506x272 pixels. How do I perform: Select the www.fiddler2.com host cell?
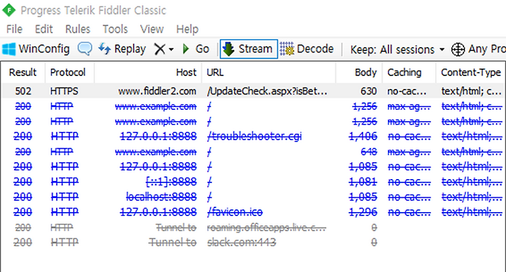pyautogui.click(x=157, y=91)
